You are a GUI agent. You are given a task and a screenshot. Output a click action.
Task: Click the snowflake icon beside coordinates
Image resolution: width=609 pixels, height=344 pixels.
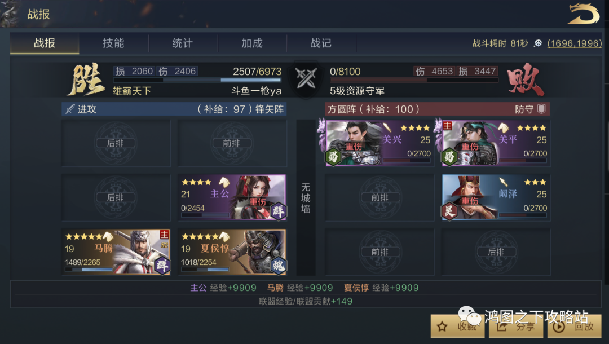(538, 43)
